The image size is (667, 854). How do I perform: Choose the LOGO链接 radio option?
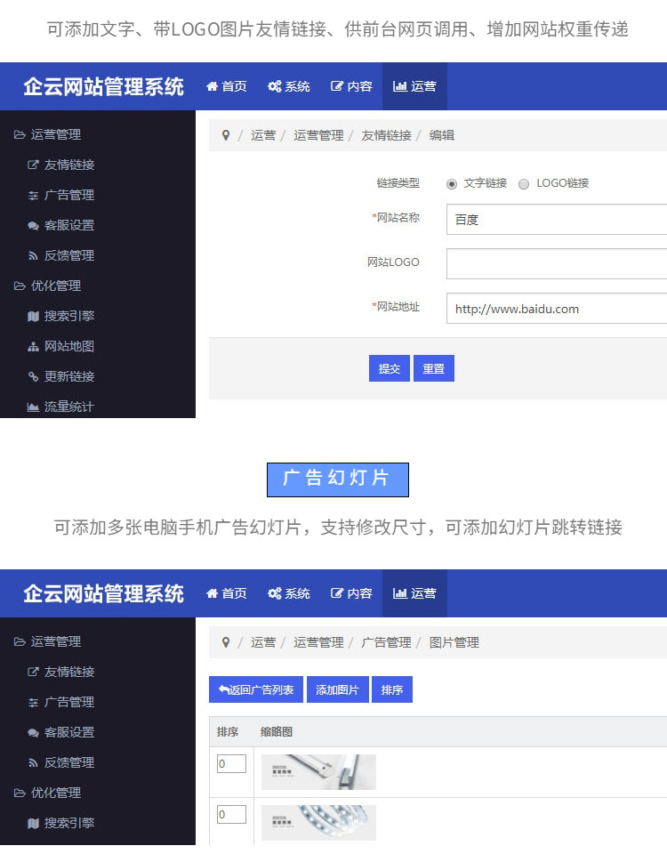pyautogui.click(x=524, y=183)
